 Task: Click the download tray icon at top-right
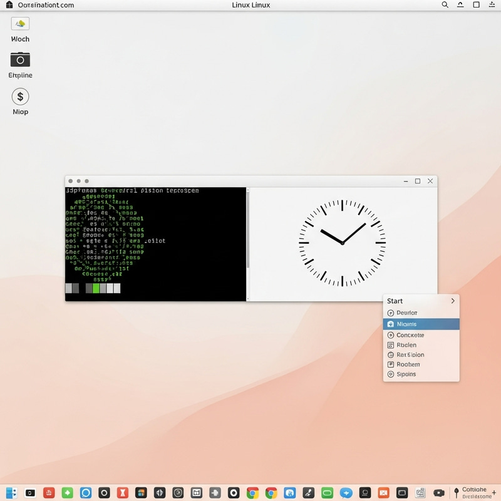(492, 5)
